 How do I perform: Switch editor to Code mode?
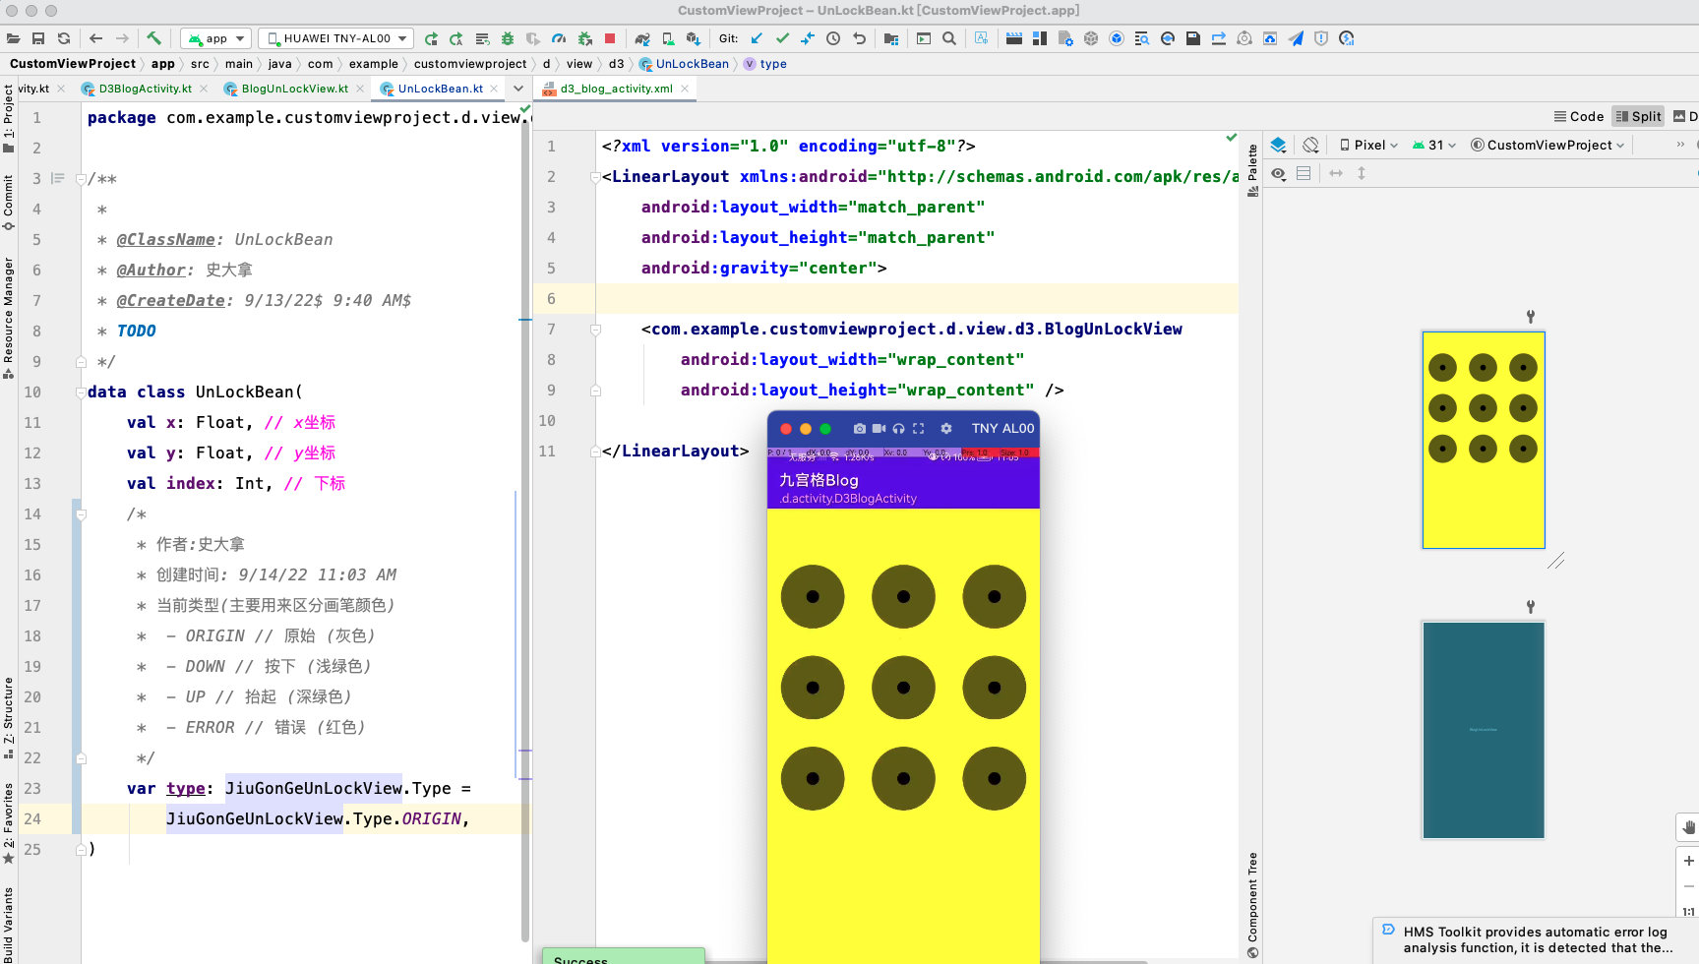(1578, 116)
